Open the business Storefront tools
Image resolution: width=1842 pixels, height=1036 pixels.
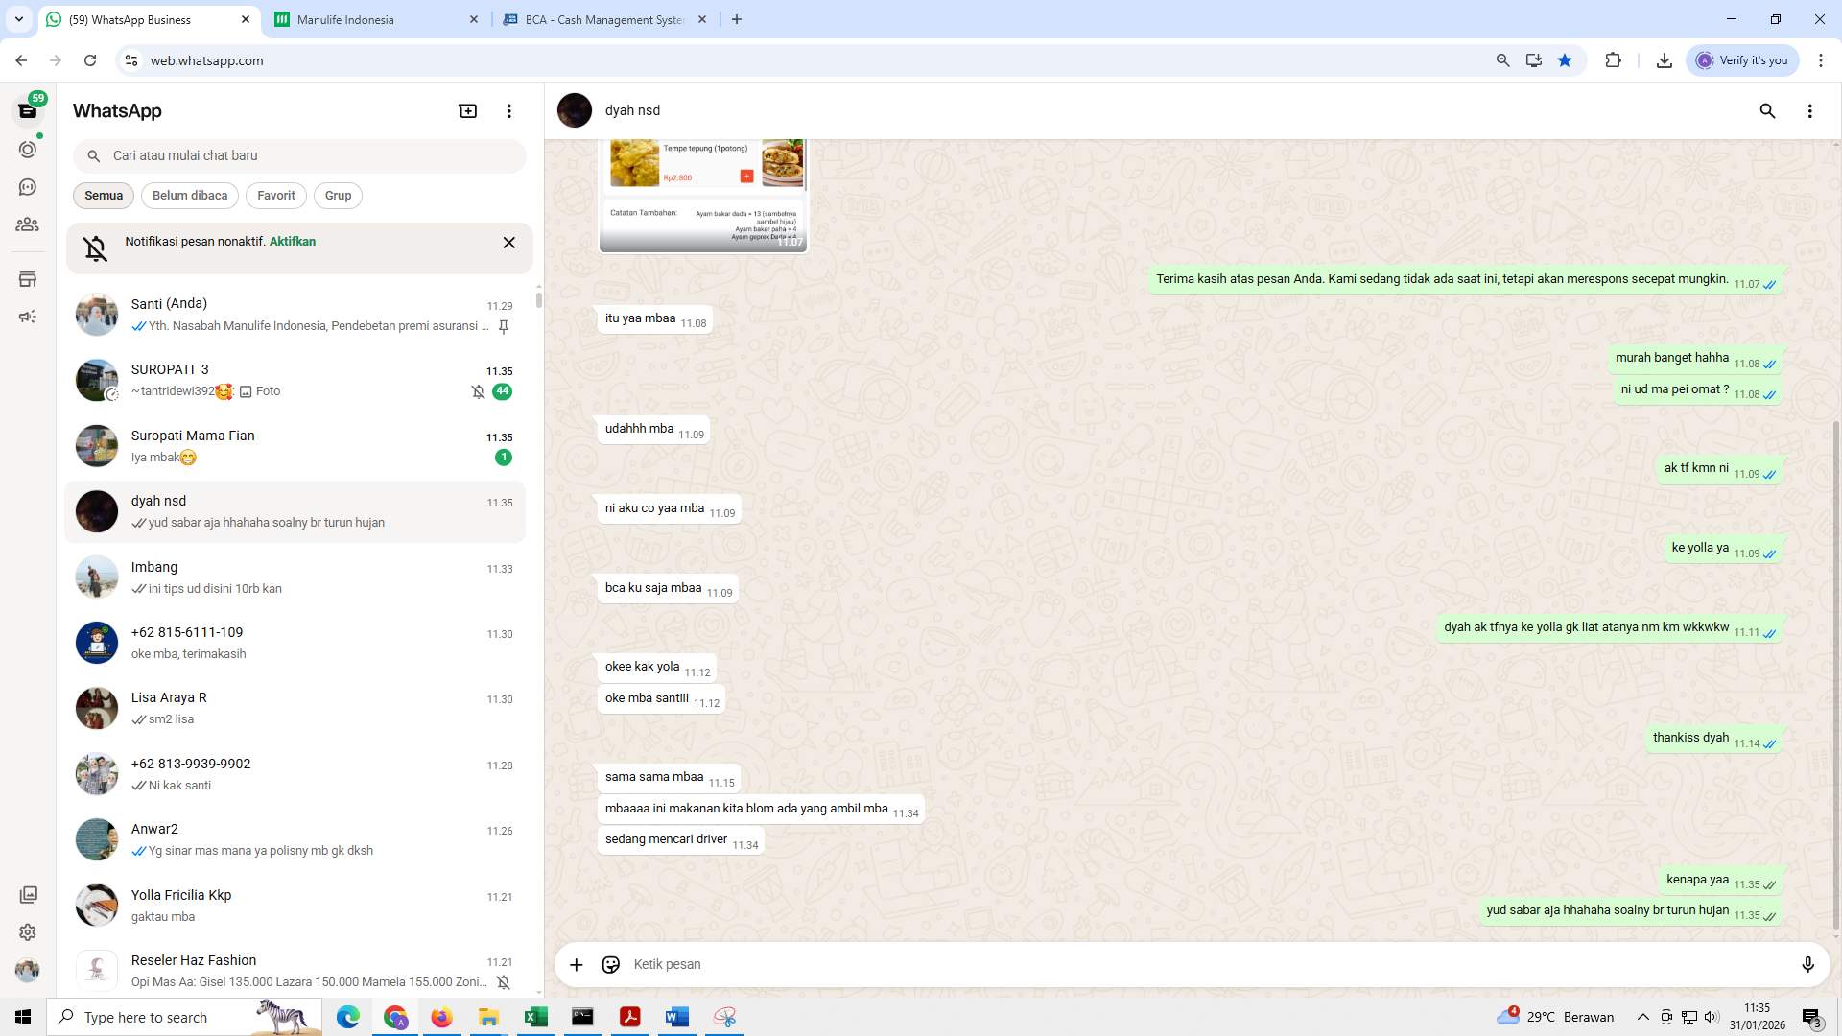point(28,279)
